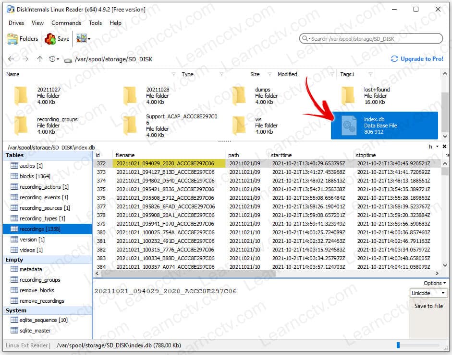Open the view mode dropdown arrow
Screen dimensions: 452x355
click(x=89, y=39)
